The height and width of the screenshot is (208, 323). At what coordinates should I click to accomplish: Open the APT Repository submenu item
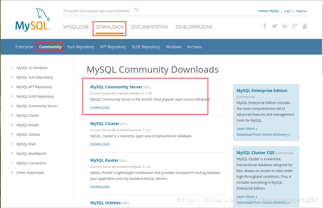pos(113,47)
